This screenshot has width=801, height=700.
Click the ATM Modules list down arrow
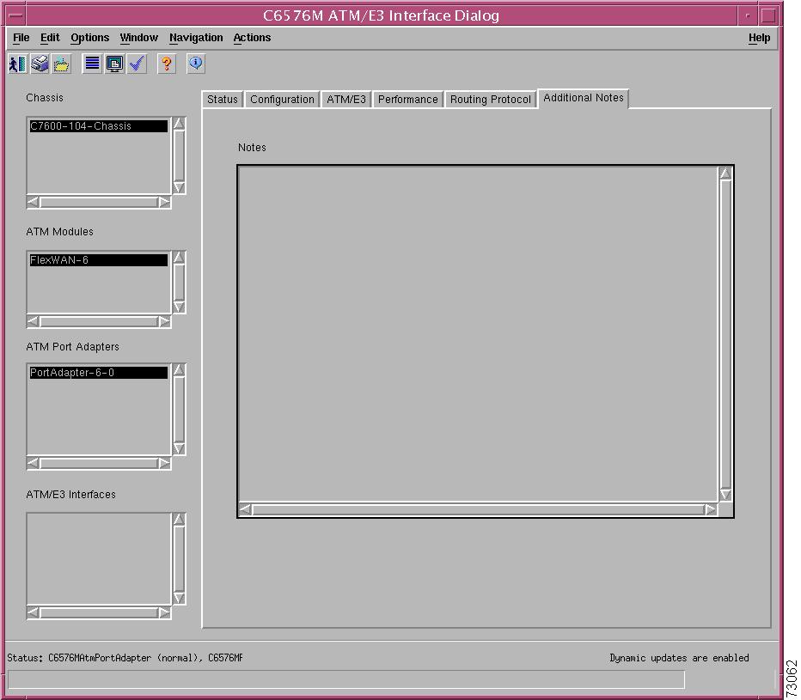[x=179, y=307]
